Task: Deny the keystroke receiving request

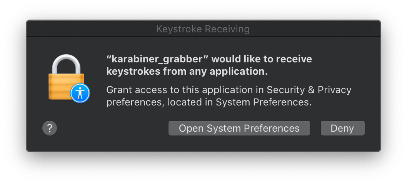Action: coord(343,128)
